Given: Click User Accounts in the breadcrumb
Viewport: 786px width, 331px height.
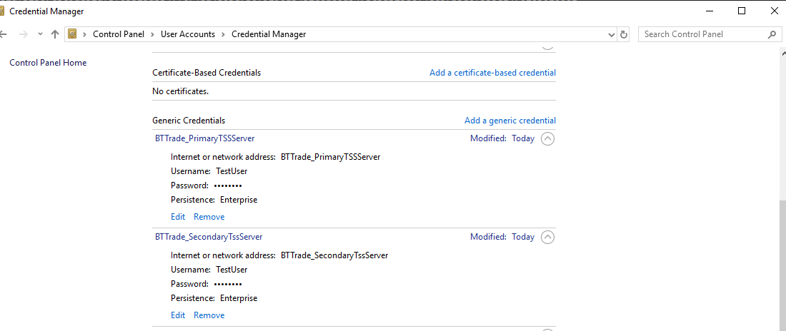Looking at the screenshot, I should (x=187, y=34).
